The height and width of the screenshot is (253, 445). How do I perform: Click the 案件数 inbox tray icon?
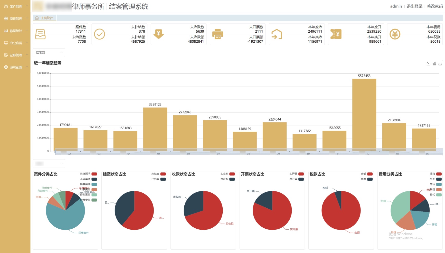tap(40, 34)
